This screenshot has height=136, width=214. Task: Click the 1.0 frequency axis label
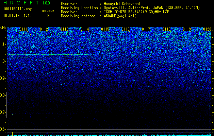[3, 61]
